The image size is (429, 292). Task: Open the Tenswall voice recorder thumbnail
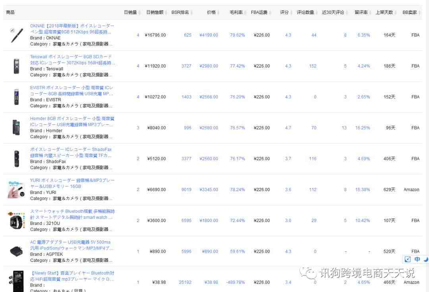[16, 66]
